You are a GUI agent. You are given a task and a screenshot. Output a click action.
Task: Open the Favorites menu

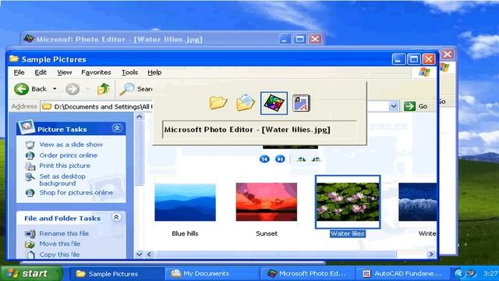tap(96, 73)
